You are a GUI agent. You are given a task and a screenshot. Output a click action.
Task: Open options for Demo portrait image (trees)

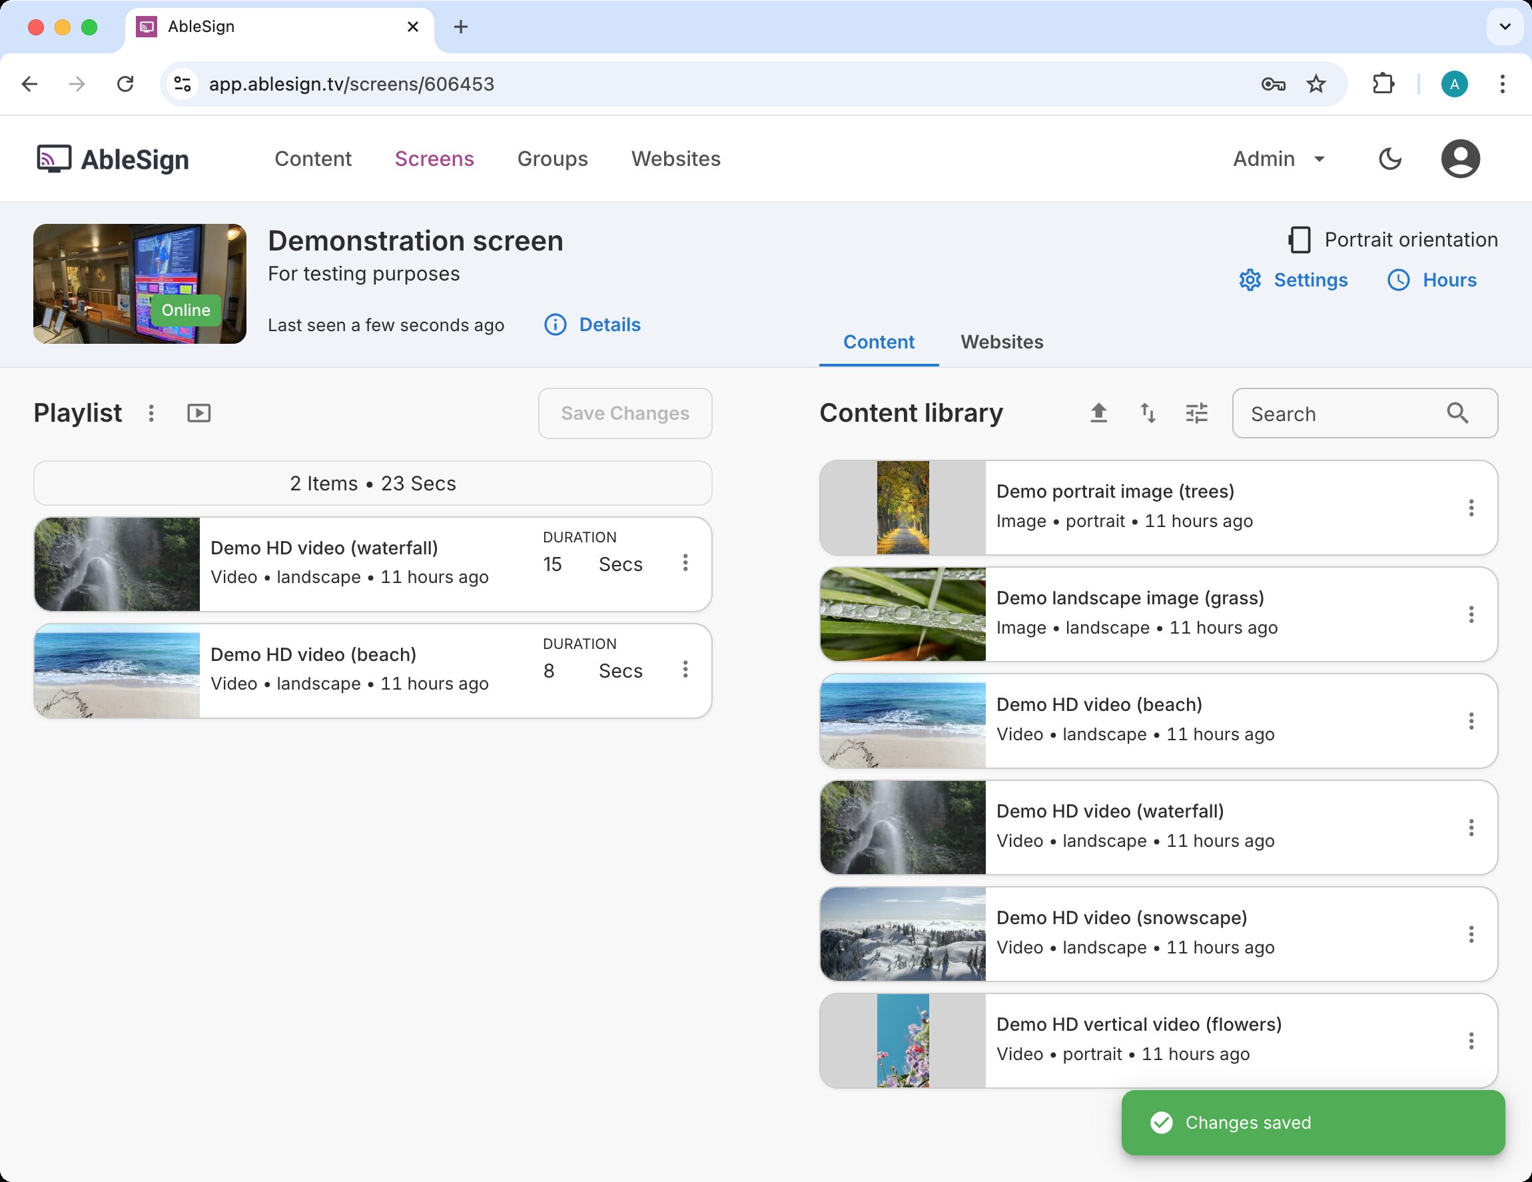pos(1471,508)
